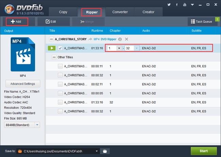
Task: Collapse the Other Titles group
Action: point(54,57)
